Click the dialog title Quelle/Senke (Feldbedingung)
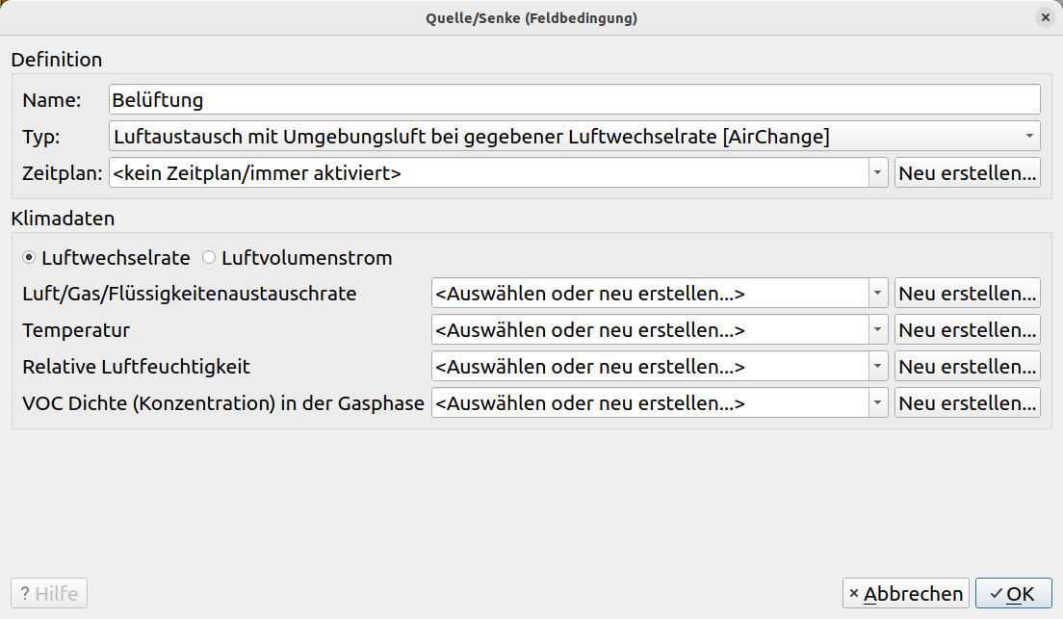The width and height of the screenshot is (1063, 619). pos(531,18)
